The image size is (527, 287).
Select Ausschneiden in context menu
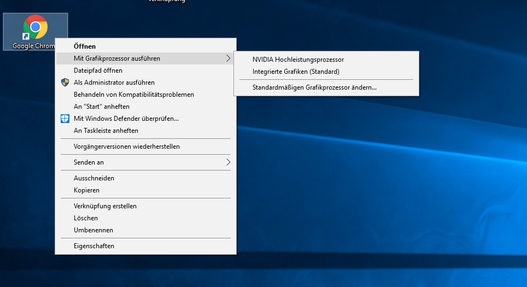(145, 178)
